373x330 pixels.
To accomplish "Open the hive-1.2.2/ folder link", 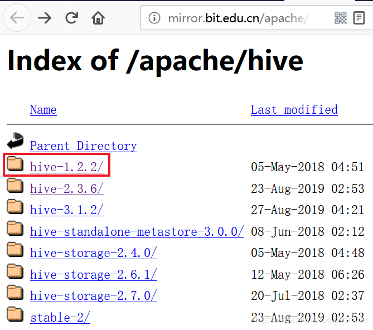I will coord(67,167).
